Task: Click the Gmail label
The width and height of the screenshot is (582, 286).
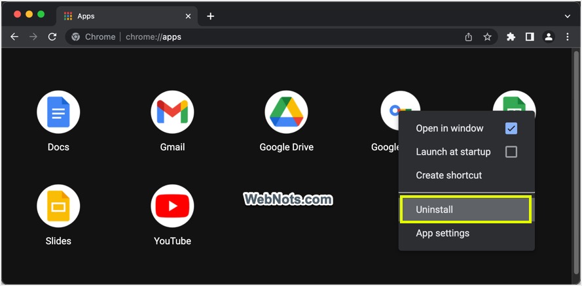Action: [172, 147]
